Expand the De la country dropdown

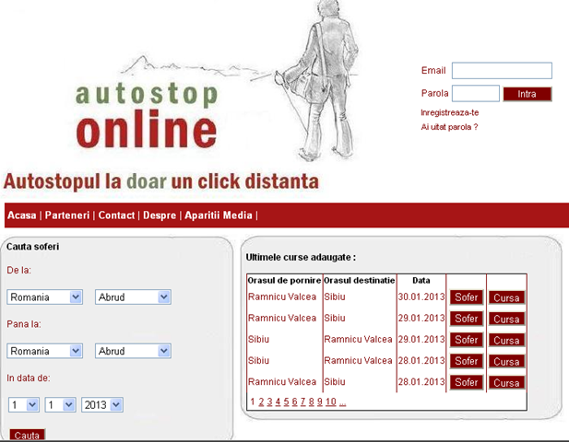(x=44, y=297)
